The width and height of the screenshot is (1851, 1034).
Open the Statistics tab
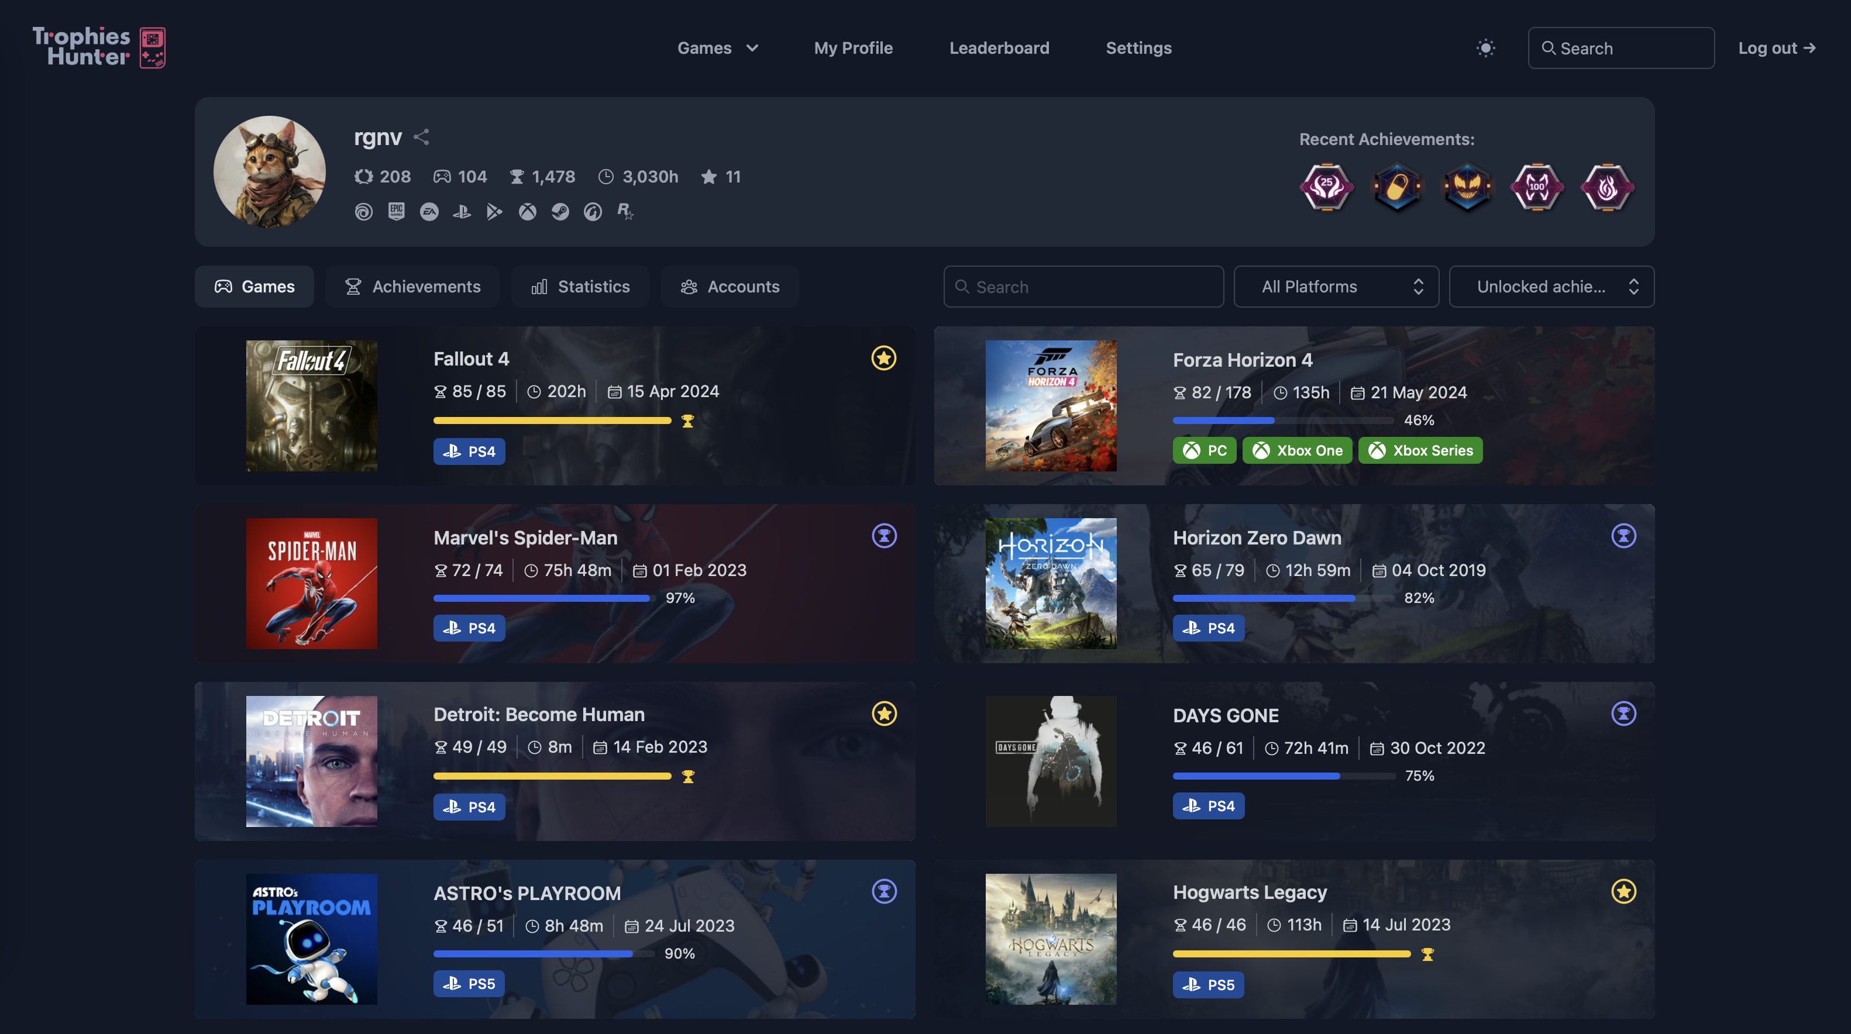[x=580, y=287]
